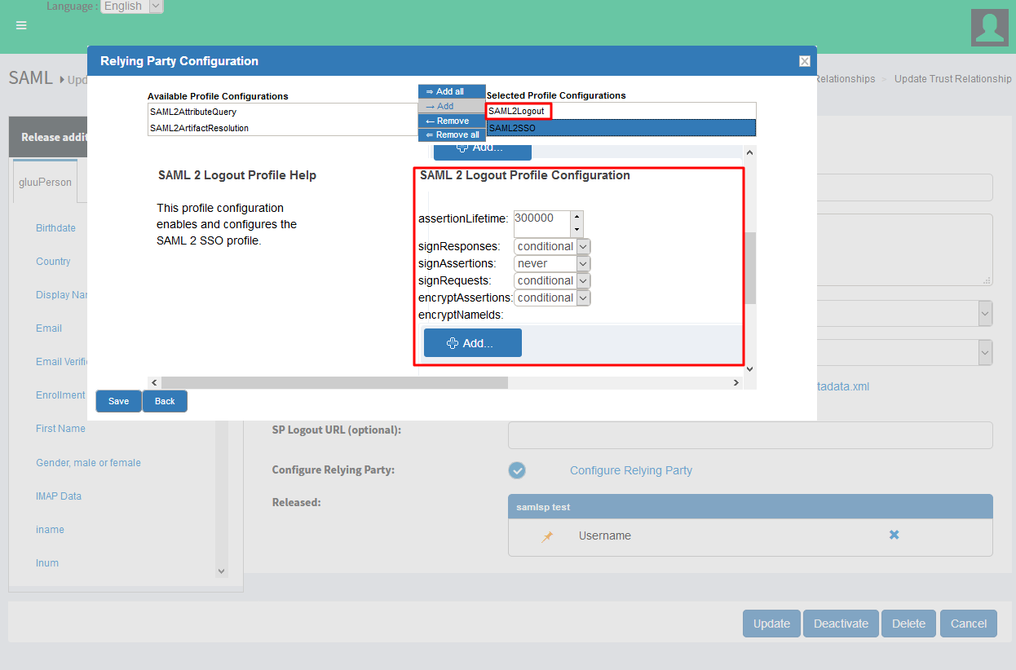
Task: Select SAML2AttributeQuery in available profiles
Action: [283, 112]
